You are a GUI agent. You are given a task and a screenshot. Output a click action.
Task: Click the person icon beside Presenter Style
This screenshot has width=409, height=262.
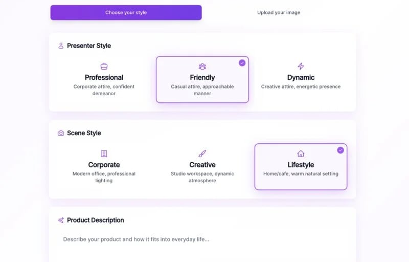tap(61, 46)
